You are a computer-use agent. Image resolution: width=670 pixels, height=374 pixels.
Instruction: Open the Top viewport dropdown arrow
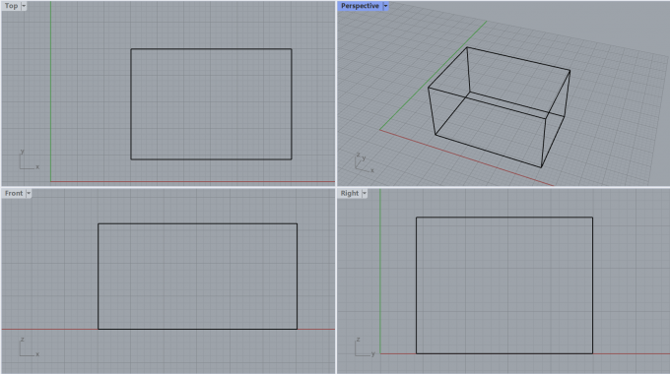pos(24,6)
